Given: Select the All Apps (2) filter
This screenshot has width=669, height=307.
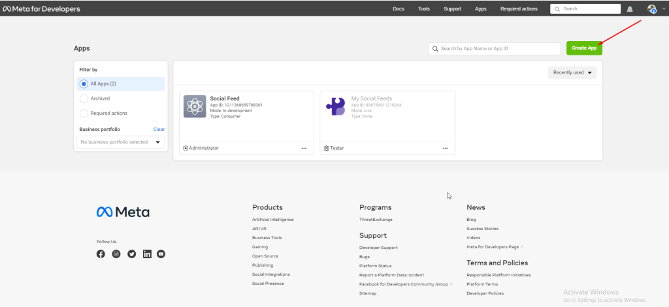Looking at the screenshot, I should click(x=121, y=84).
